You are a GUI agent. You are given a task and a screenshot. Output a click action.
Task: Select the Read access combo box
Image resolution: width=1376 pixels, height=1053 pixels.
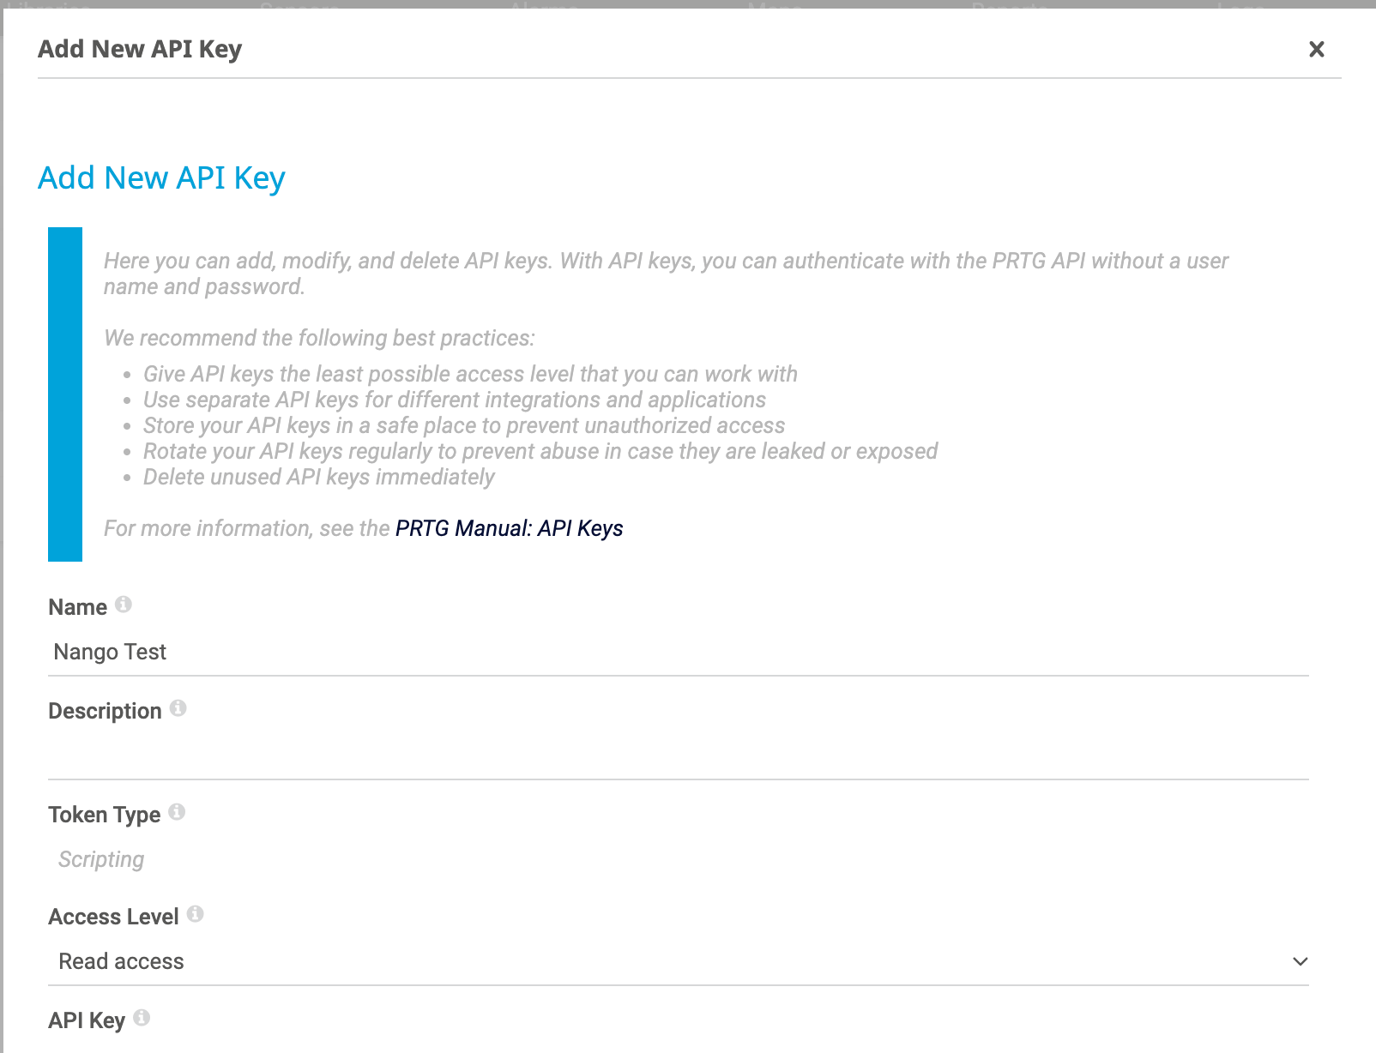pos(679,961)
